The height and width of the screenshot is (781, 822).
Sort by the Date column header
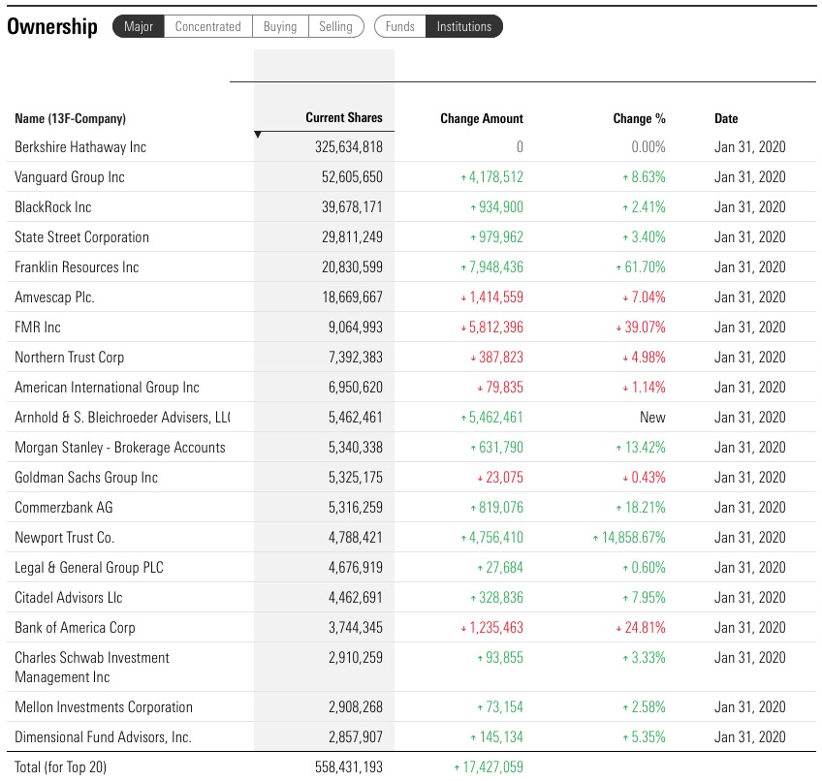pos(726,119)
